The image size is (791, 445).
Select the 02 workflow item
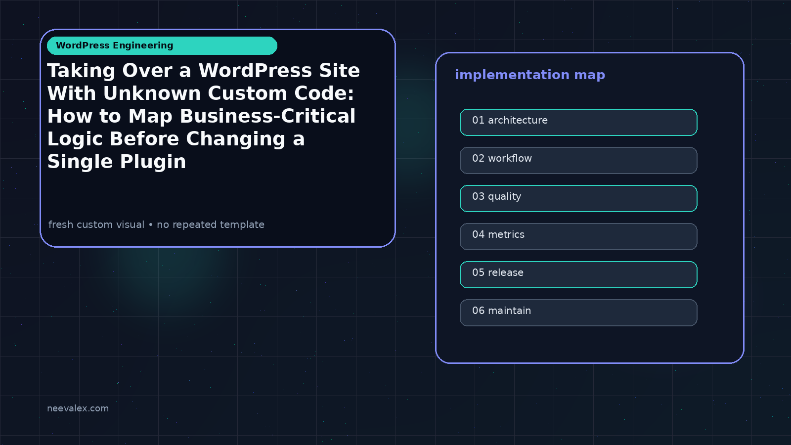pyautogui.click(x=578, y=160)
